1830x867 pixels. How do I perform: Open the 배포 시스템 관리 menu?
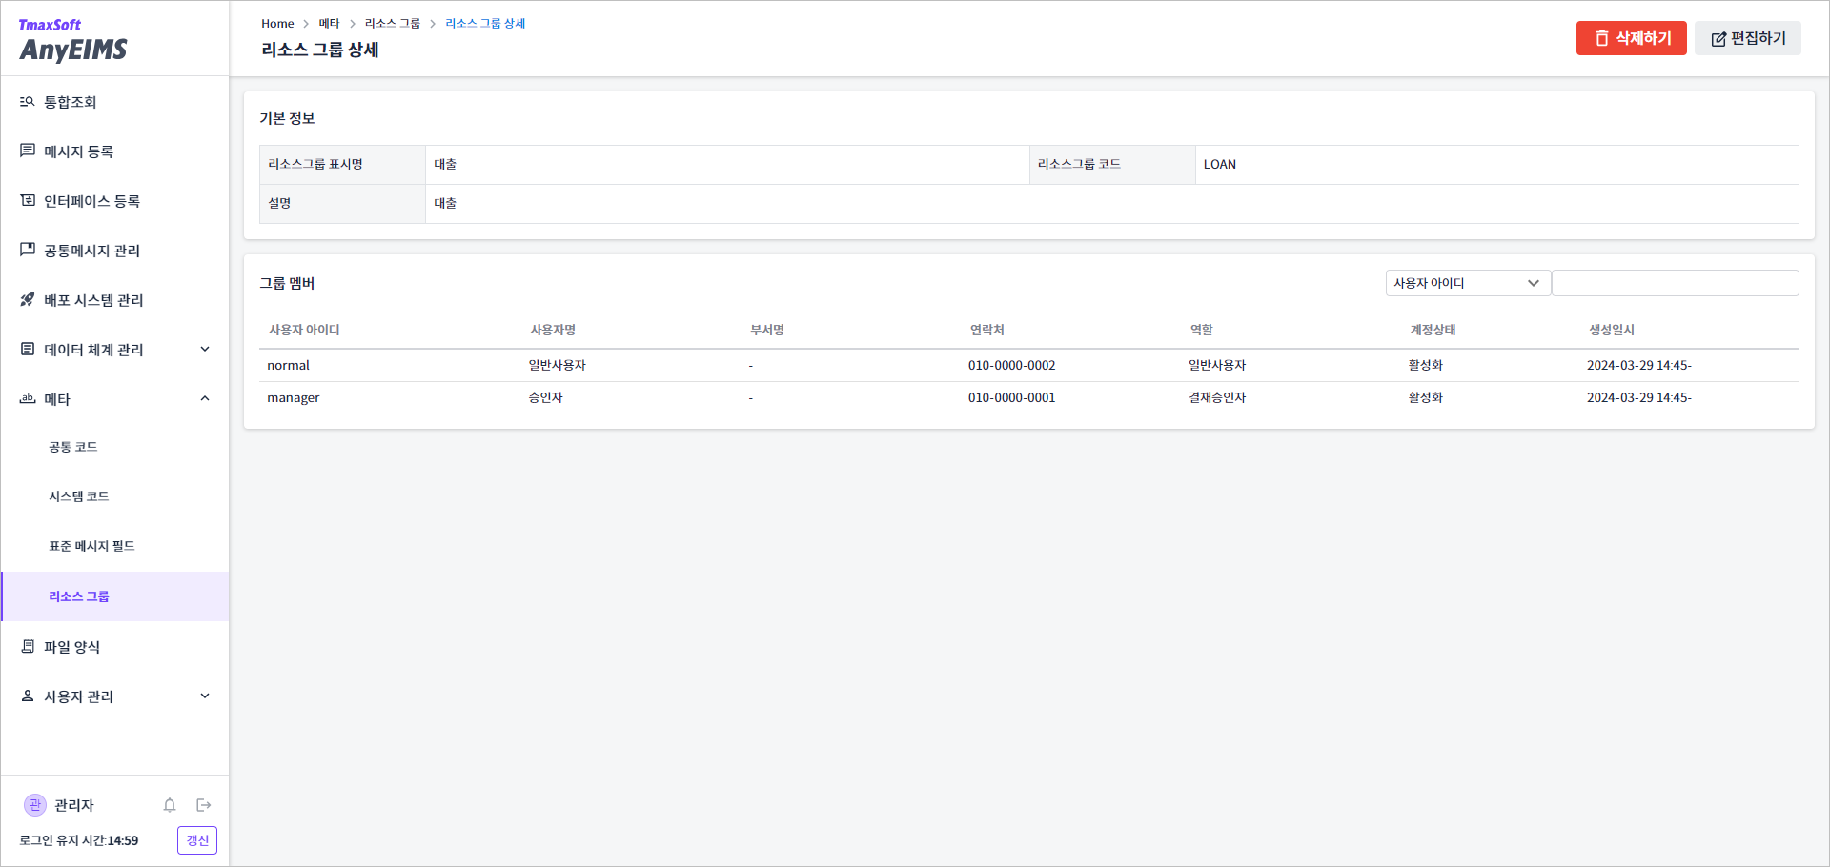click(x=114, y=300)
